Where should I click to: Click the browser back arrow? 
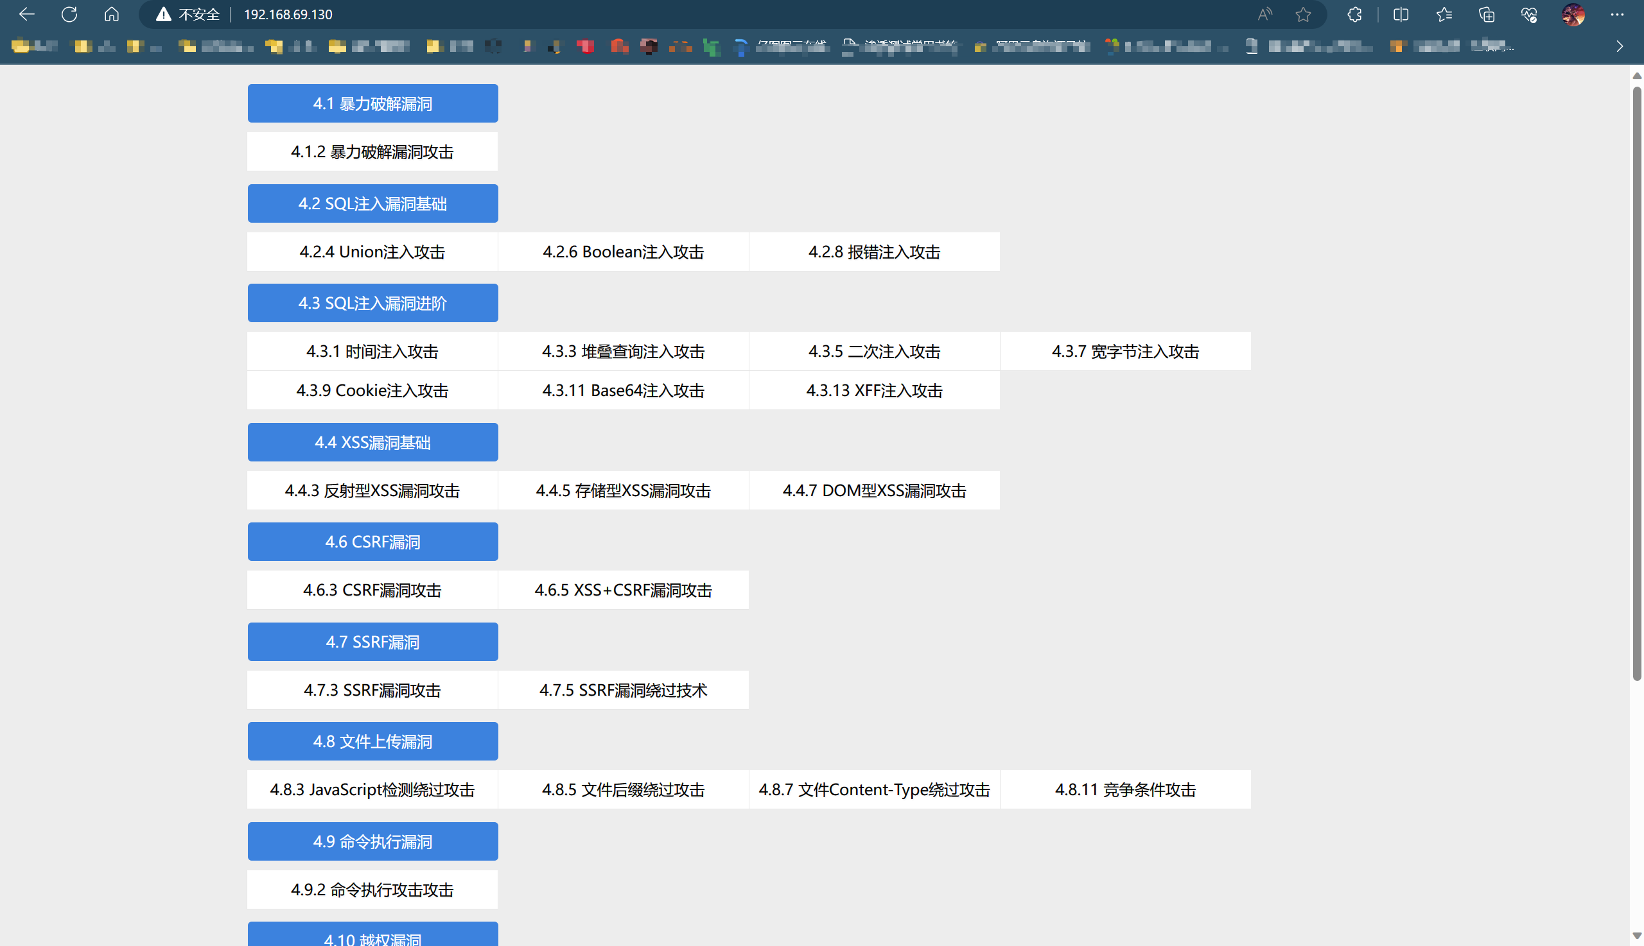[27, 14]
